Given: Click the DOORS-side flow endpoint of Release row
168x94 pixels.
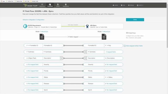Looking at the screenshot, I should coord(64,84).
